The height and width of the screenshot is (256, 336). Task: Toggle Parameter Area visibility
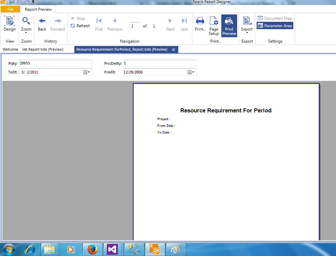[275, 25]
